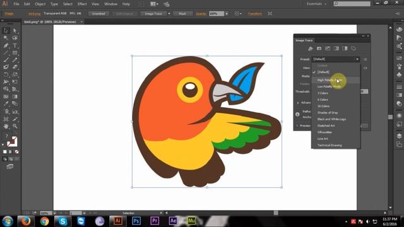
Task: Open Firefox from the taskbar
Action: click(x=25, y=221)
